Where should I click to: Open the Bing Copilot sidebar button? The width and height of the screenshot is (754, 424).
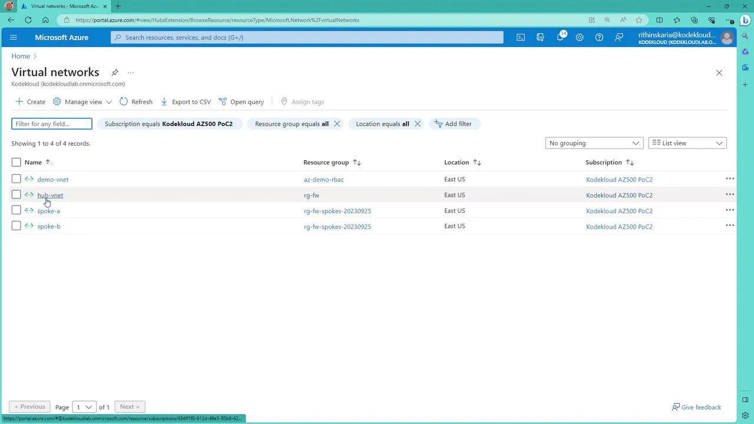(x=745, y=19)
